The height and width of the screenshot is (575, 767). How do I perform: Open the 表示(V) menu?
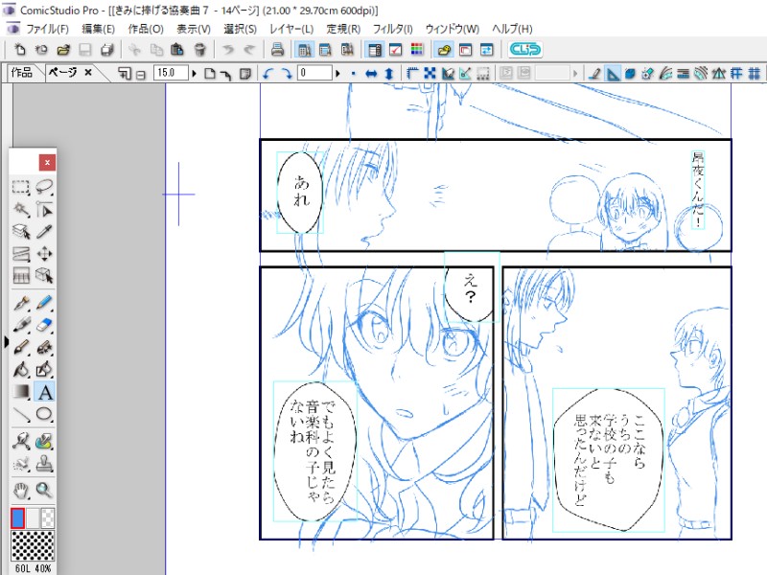click(194, 29)
